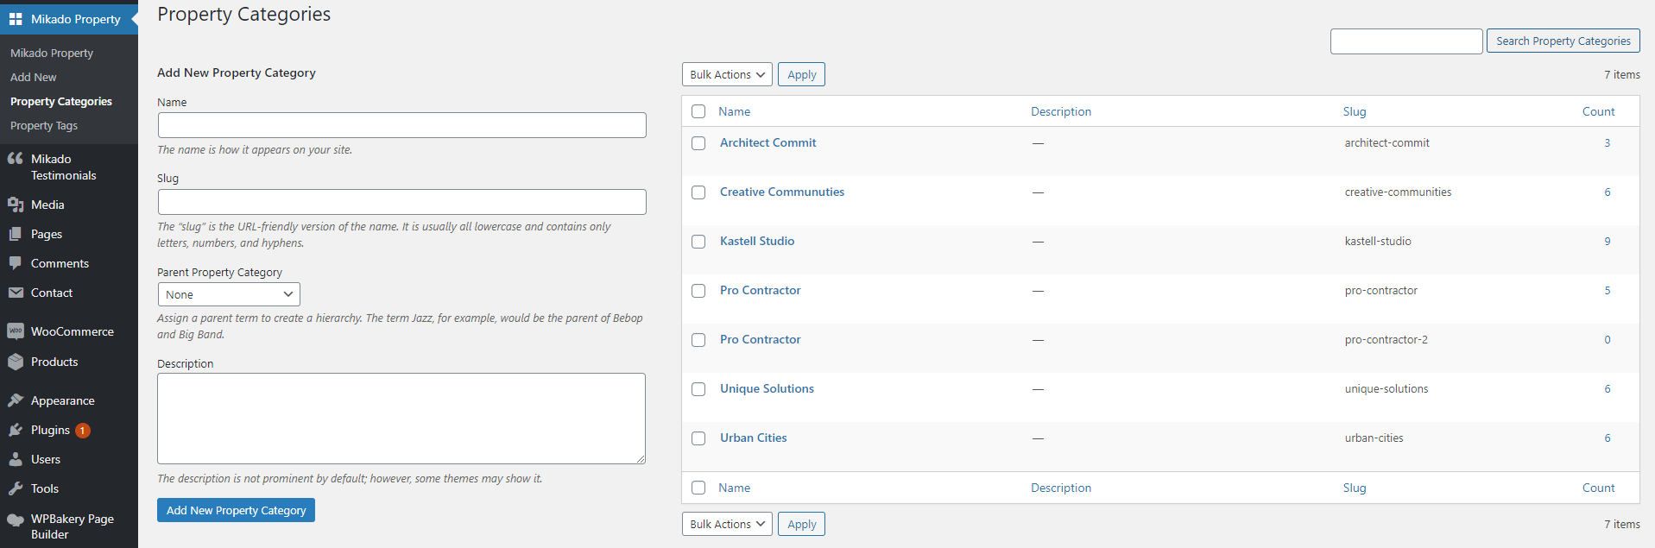
Task: Sort by Count in the table footer
Action: [x=1598, y=488]
